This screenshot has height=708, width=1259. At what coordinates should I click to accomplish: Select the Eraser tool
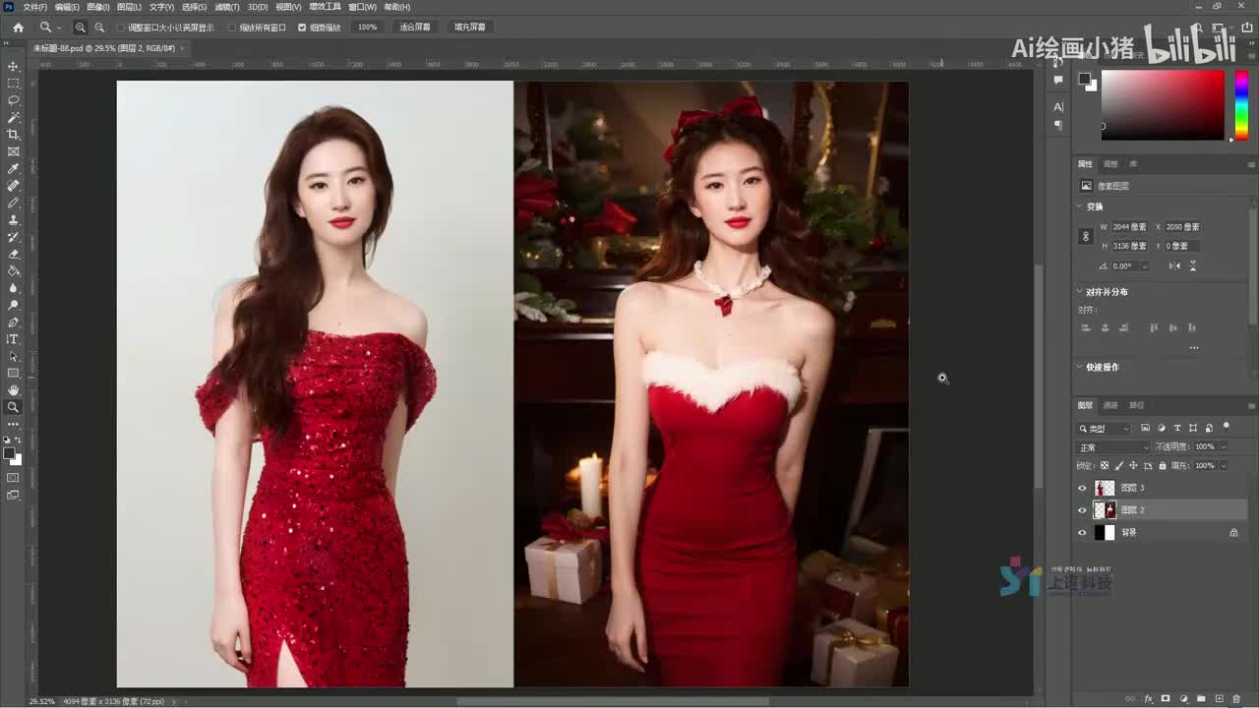pos(13,254)
